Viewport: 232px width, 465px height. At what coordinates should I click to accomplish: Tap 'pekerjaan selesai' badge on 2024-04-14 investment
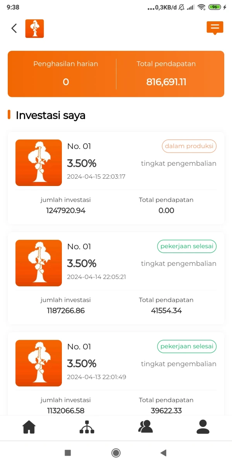click(x=187, y=246)
